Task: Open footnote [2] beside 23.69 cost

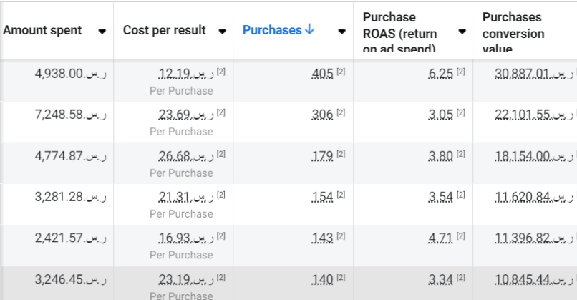Action: (x=221, y=112)
